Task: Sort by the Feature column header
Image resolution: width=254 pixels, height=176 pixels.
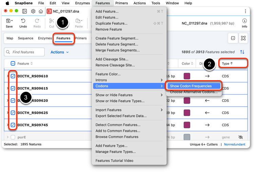Action: [25, 64]
